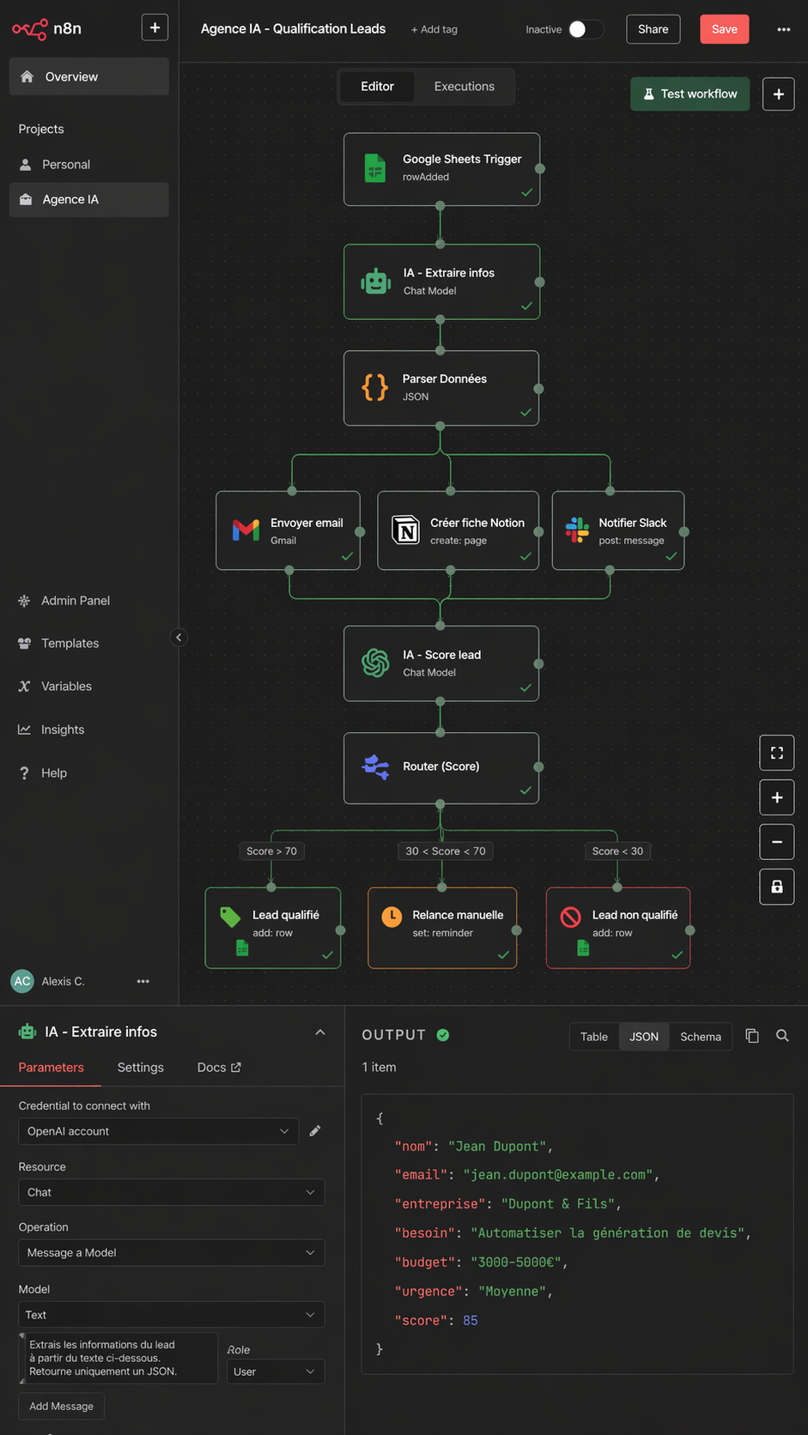This screenshot has width=808, height=1435.
Task: Select the Gmail Envoyer email node
Action: 288,530
